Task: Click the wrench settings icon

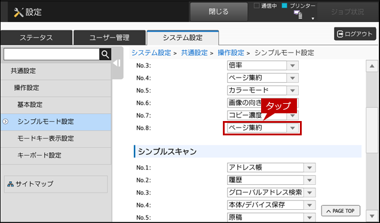Action: pyautogui.click(x=19, y=12)
